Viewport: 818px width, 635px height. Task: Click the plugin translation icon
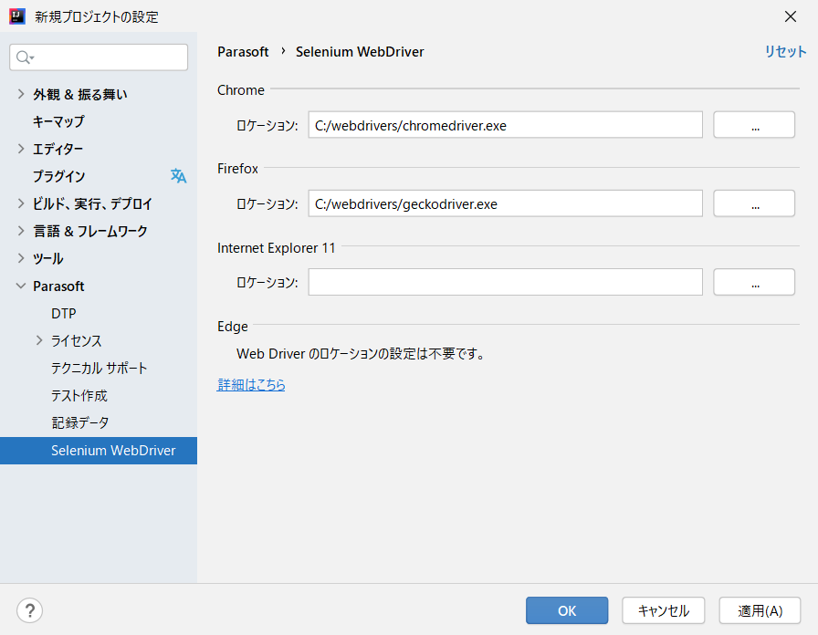click(178, 176)
